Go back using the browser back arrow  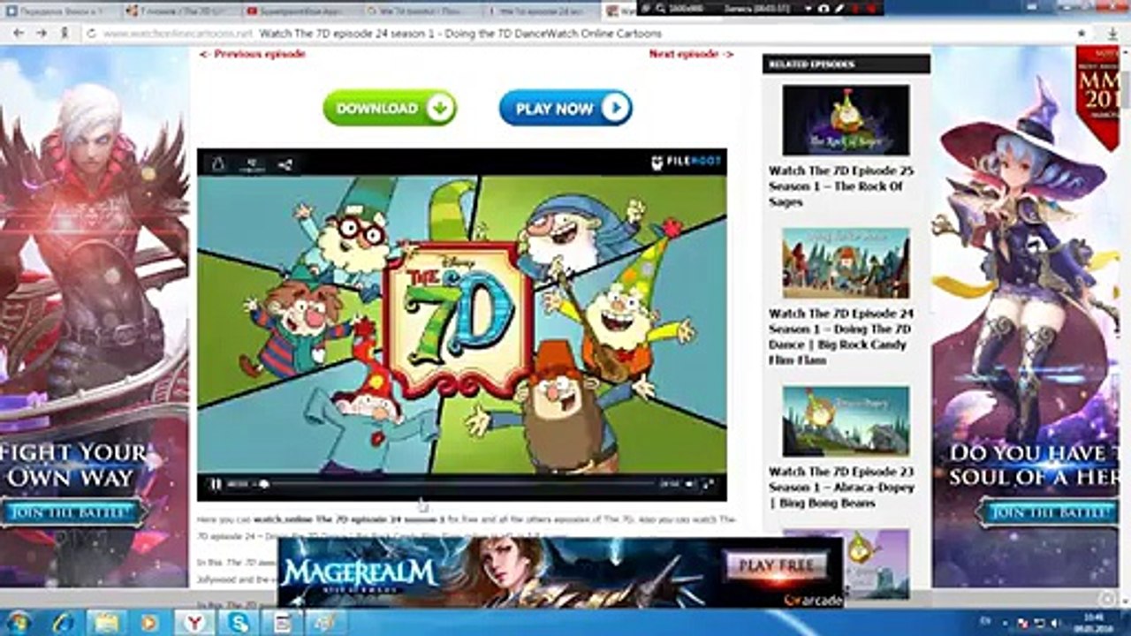(18, 33)
